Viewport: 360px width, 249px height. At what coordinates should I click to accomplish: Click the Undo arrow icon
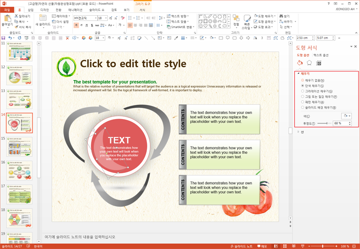coord(10,38)
